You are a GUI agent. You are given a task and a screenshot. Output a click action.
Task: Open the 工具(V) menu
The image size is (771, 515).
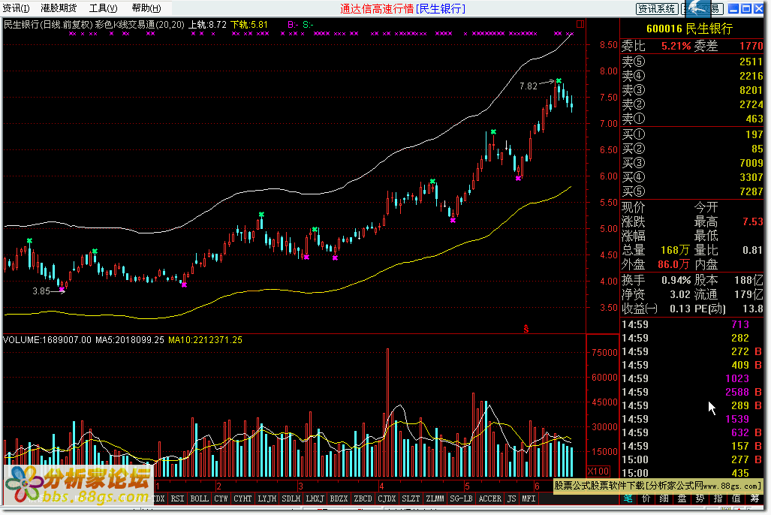pyautogui.click(x=103, y=8)
